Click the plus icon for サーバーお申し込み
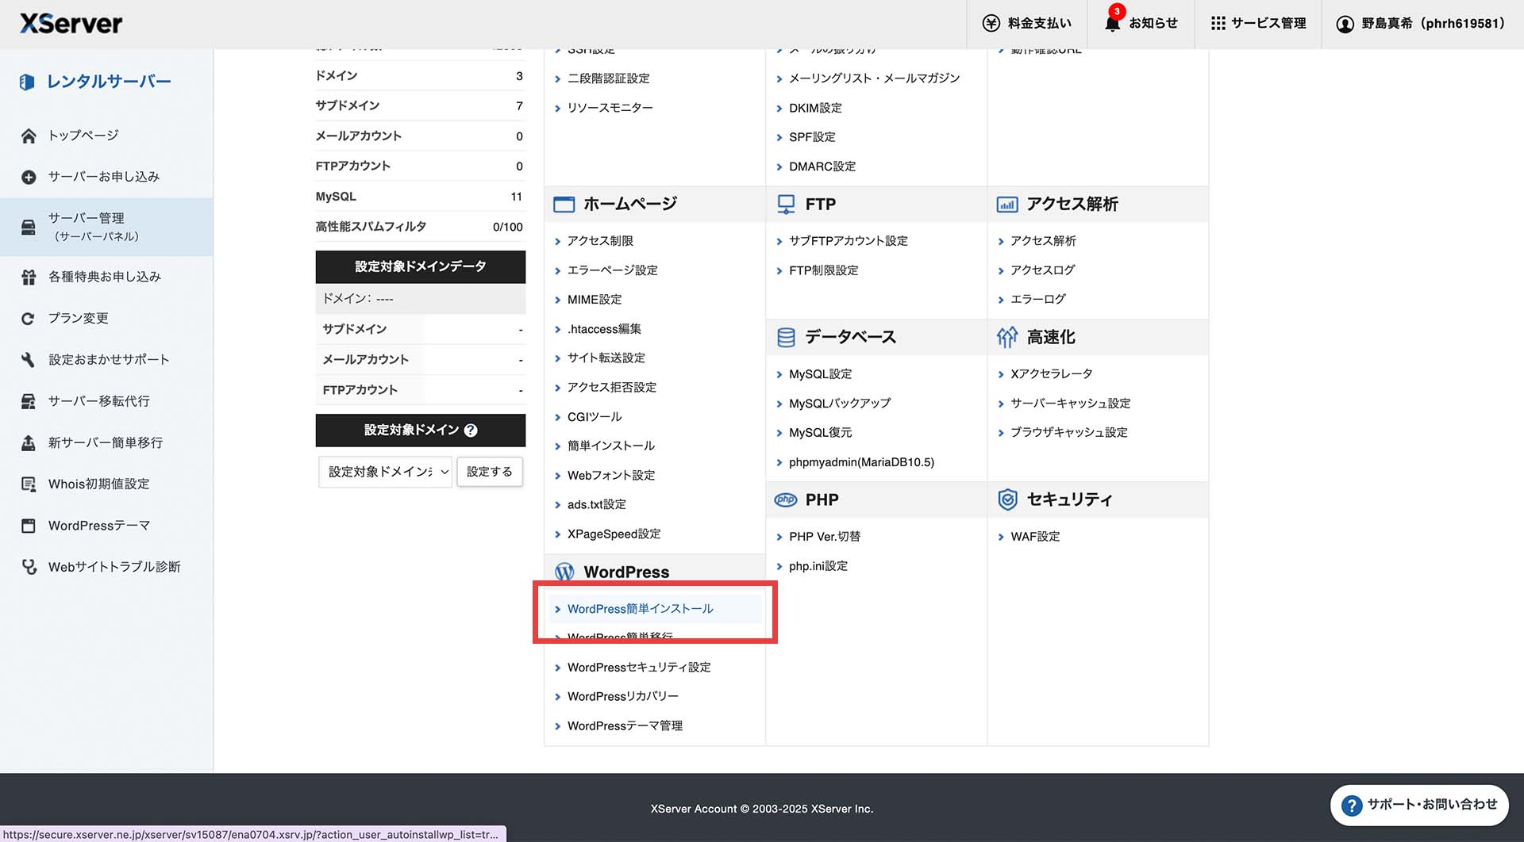Screen dimensions: 1524x842 click(29, 177)
